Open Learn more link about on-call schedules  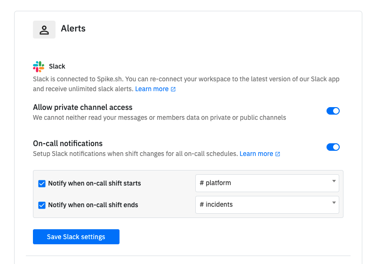pyautogui.click(x=256, y=154)
